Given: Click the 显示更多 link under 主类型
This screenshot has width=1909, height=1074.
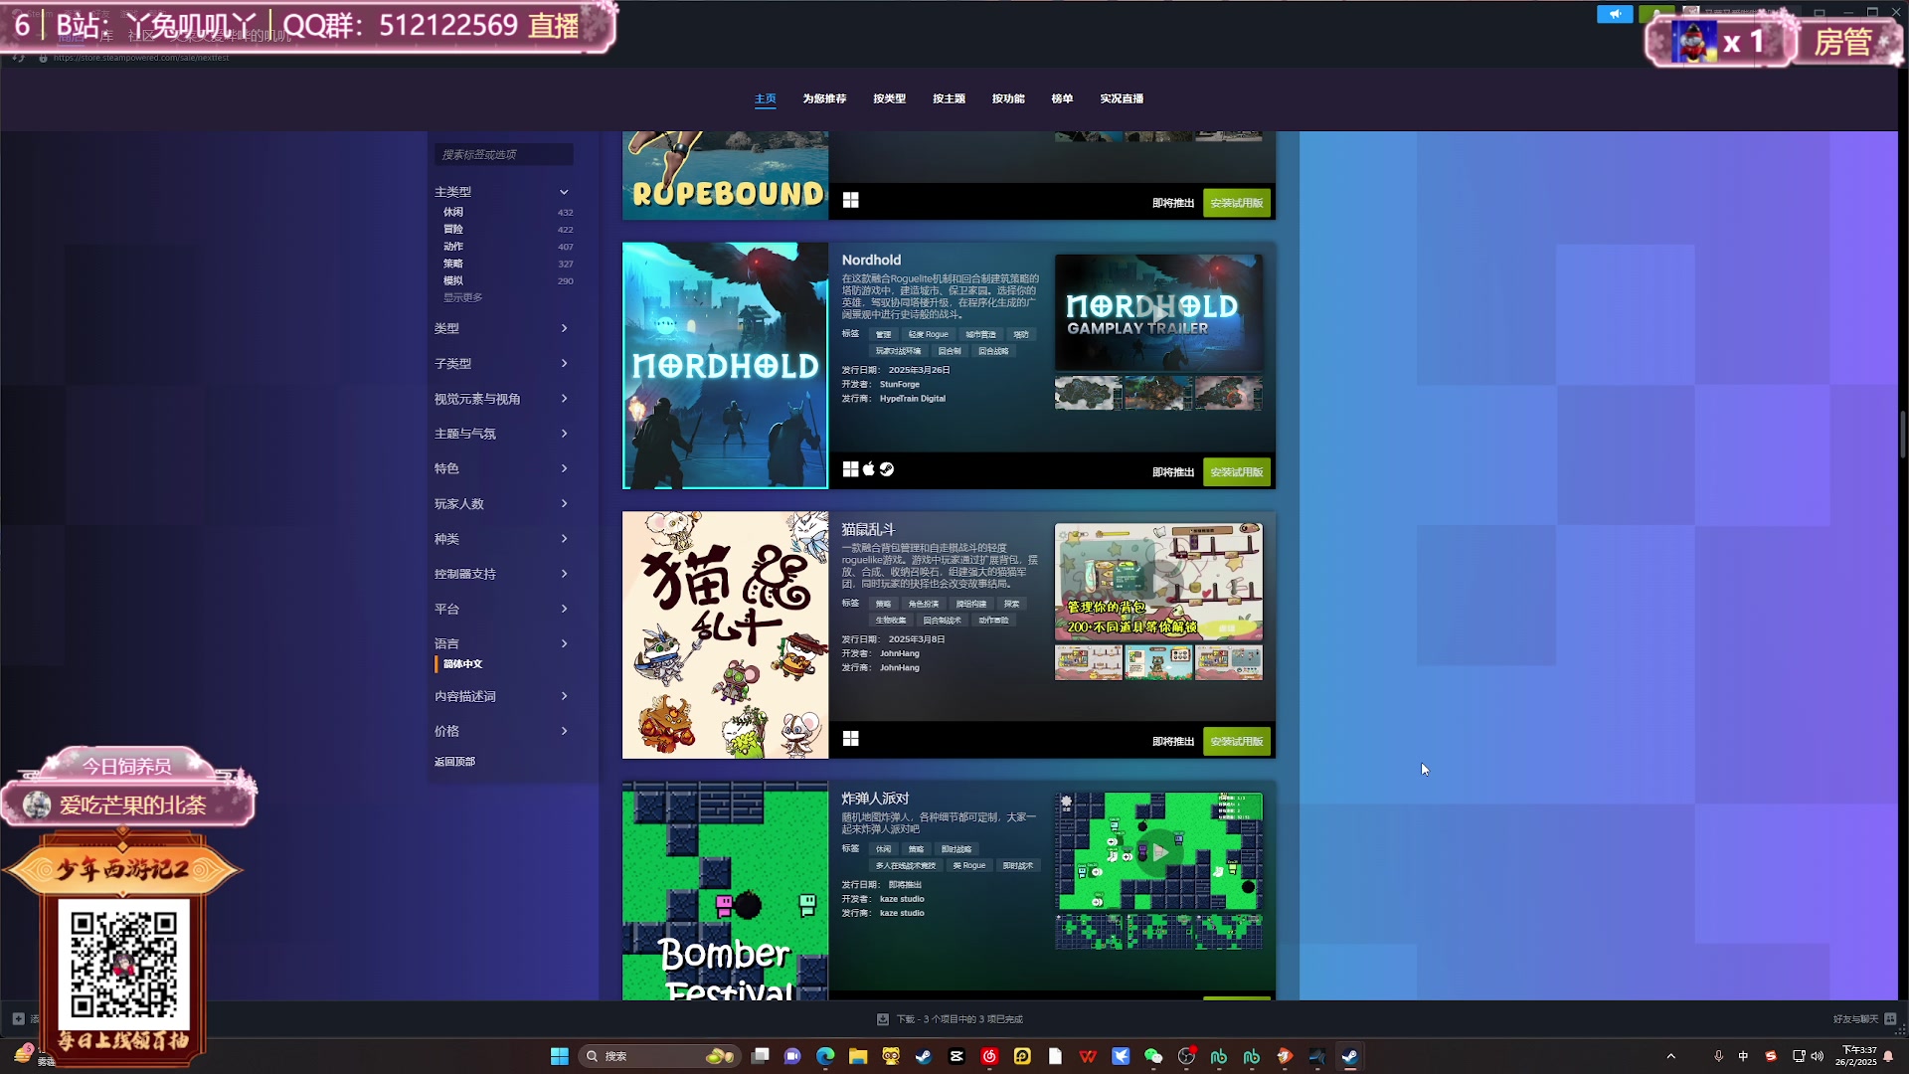Looking at the screenshot, I should click(x=462, y=297).
